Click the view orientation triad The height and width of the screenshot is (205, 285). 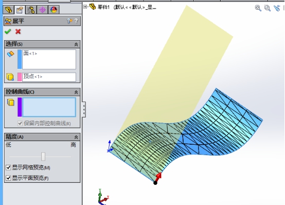point(103,197)
